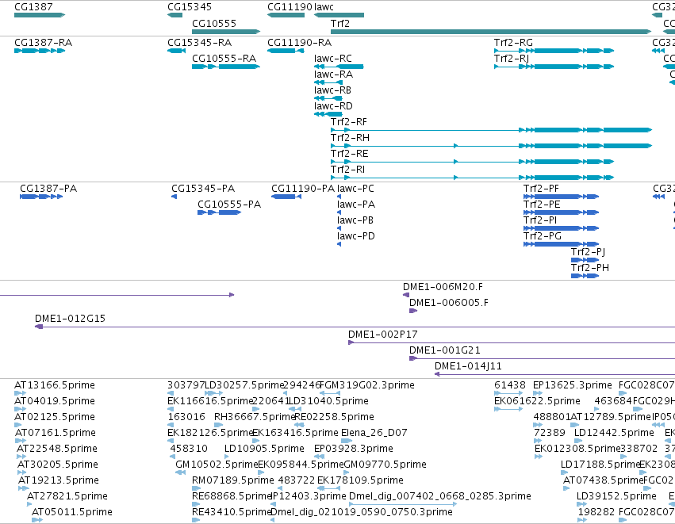Click the DME1-006M20.F BAC end label
This screenshot has width=675, height=524.
pyautogui.click(x=443, y=287)
